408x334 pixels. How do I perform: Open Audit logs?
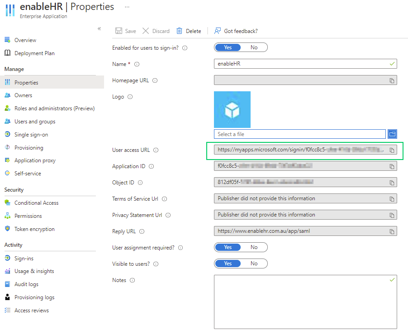pyautogui.click(x=26, y=284)
